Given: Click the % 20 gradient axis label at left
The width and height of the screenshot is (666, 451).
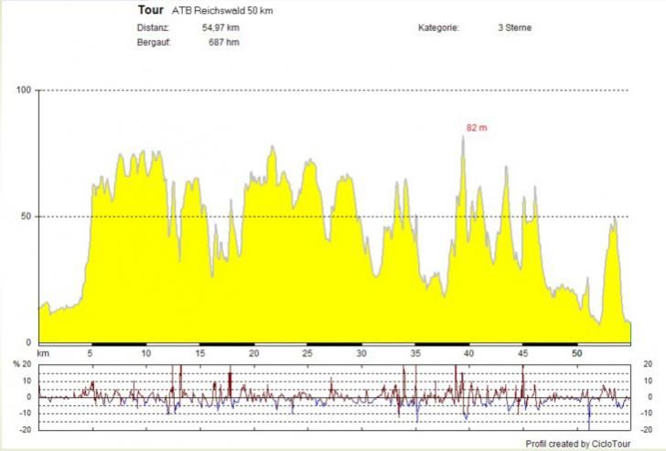Looking at the screenshot, I should tap(23, 365).
